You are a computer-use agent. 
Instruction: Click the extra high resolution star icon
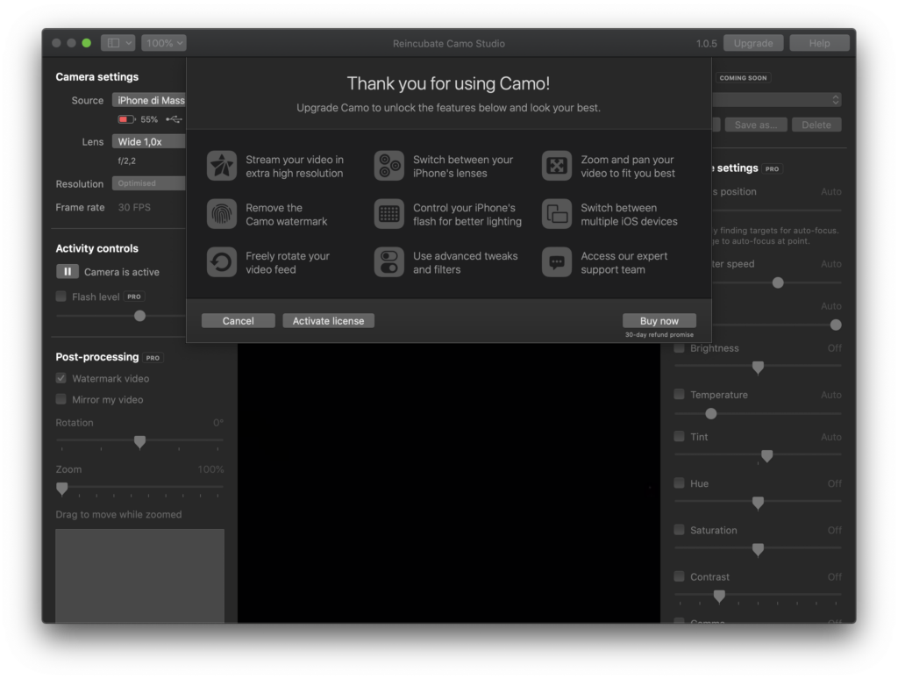pos(222,166)
